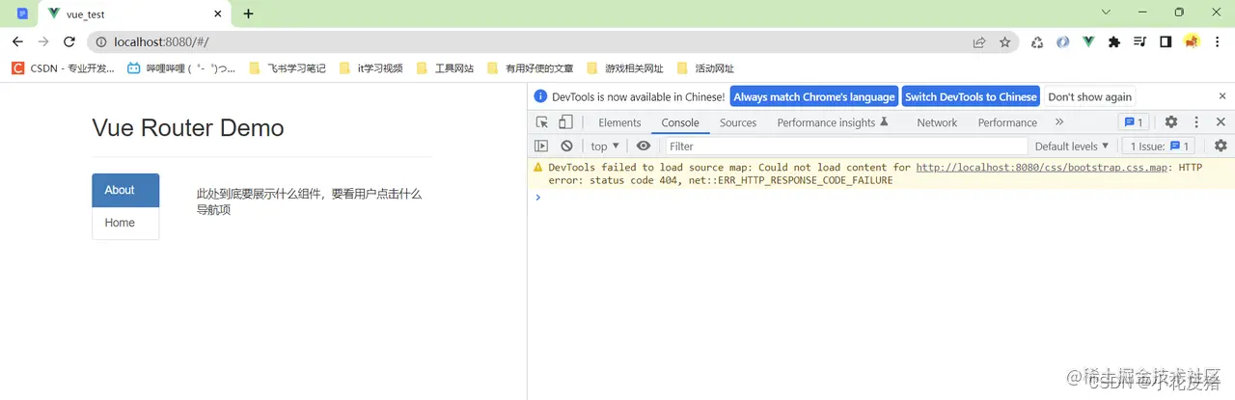Toggle the browser side panel icon
Viewport: 1235px width, 400px height.
pyautogui.click(x=1166, y=41)
